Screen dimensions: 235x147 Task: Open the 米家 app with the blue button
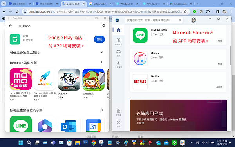pos(99,39)
